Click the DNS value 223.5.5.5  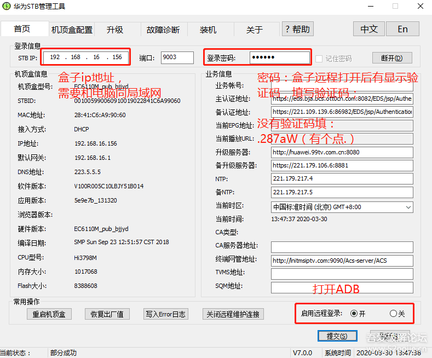[x=88, y=172]
